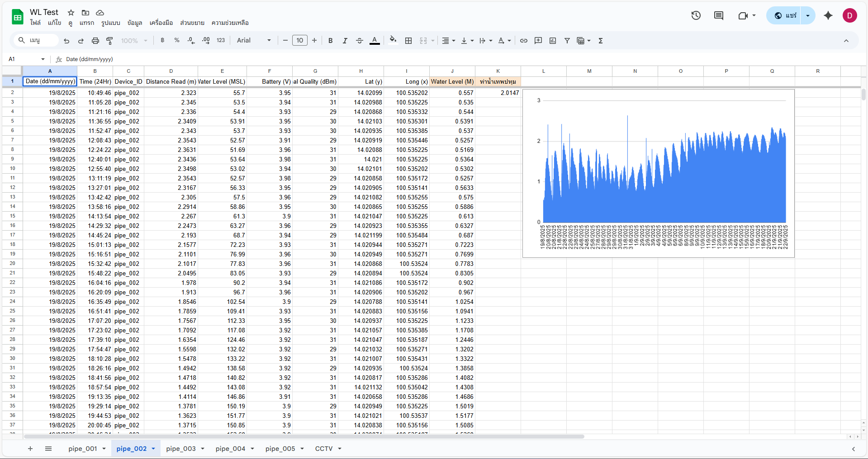Click the font size input field

coord(299,41)
